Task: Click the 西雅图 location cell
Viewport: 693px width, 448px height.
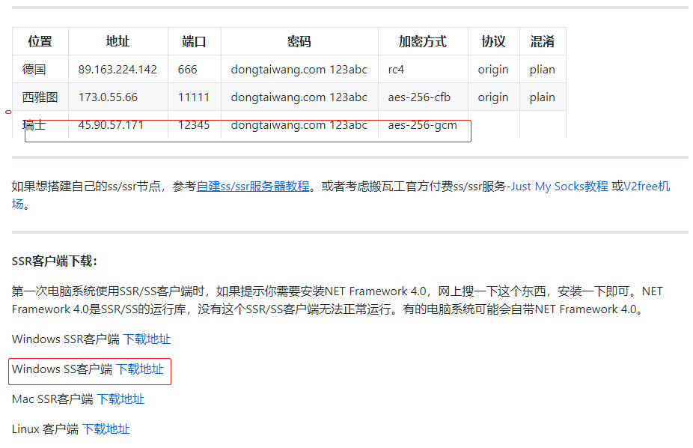Action: [40, 97]
